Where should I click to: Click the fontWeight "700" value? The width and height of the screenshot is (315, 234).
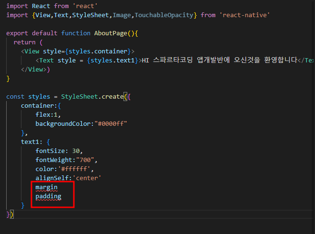pos(85,160)
